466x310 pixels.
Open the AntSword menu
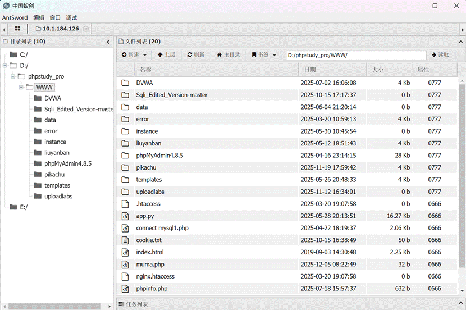[15, 17]
